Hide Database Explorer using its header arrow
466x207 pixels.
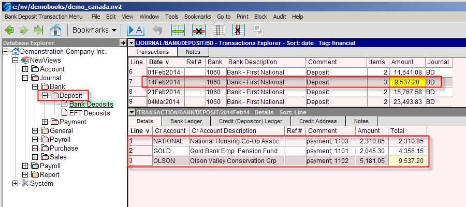pos(122,42)
